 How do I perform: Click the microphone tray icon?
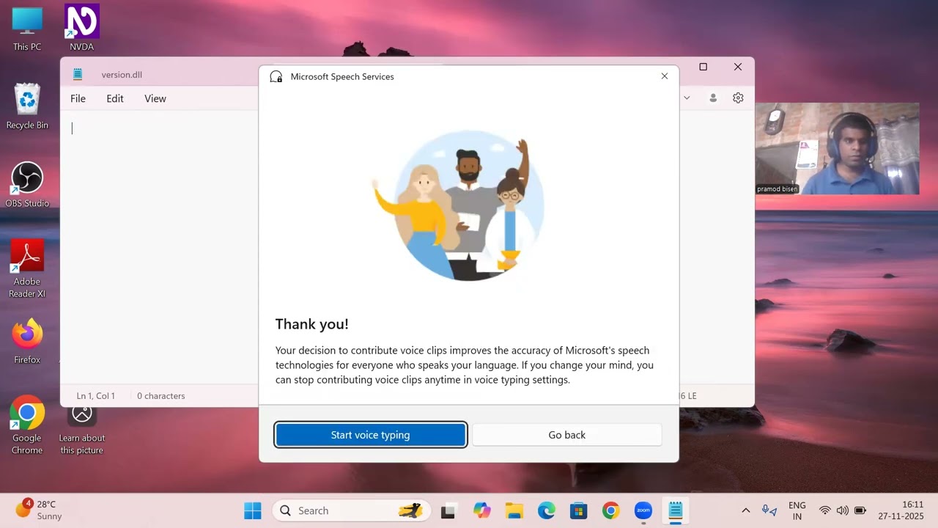[768, 510]
